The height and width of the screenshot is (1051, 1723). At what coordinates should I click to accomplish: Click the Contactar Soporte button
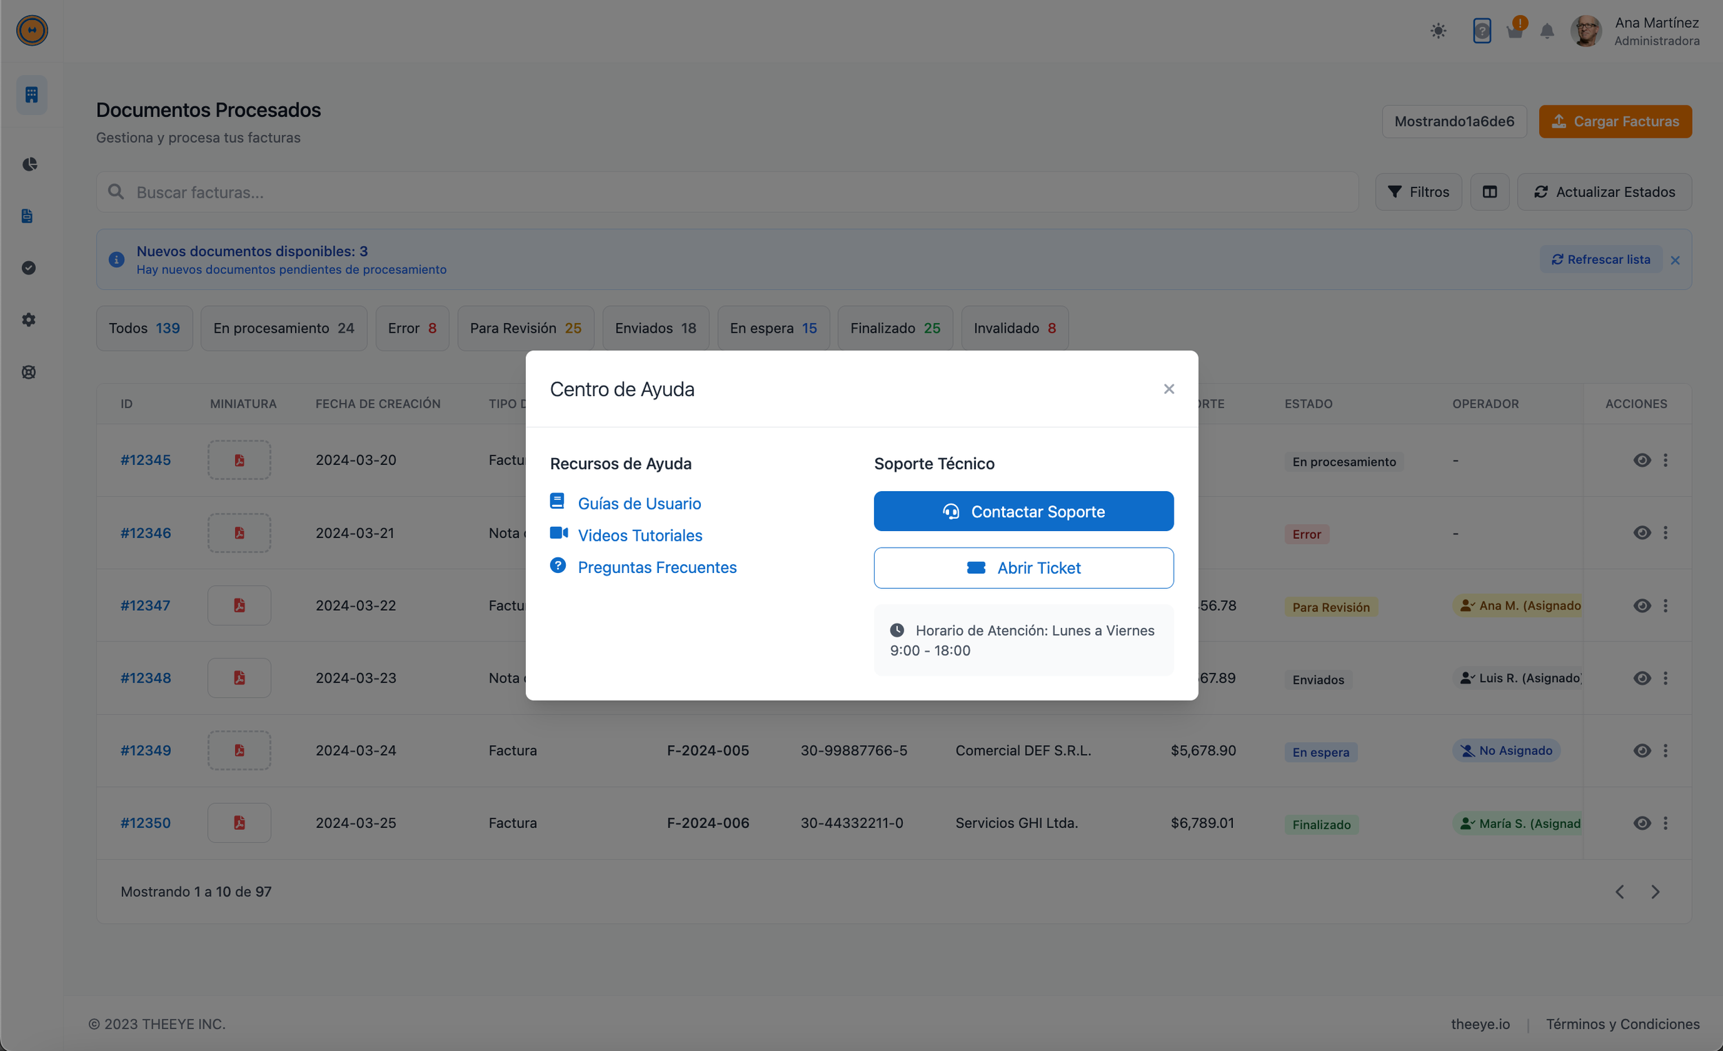point(1023,512)
